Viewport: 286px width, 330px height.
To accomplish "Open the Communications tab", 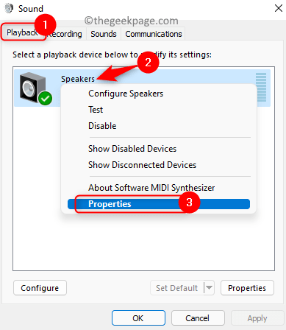I will (154, 34).
